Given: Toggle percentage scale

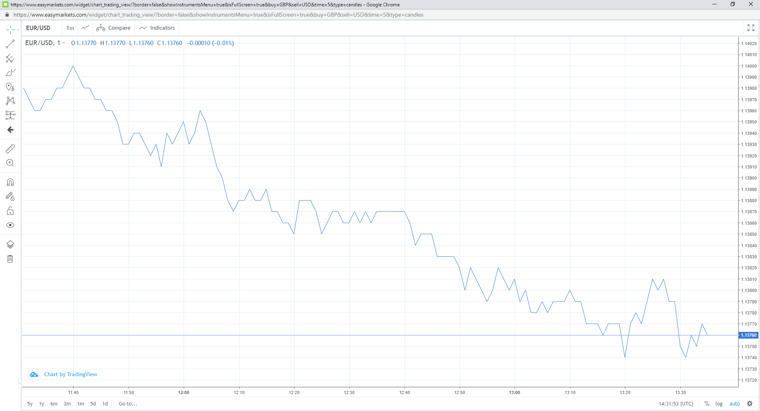Looking at the screenshot, I should pyautogui.click(x=707, y=404).
